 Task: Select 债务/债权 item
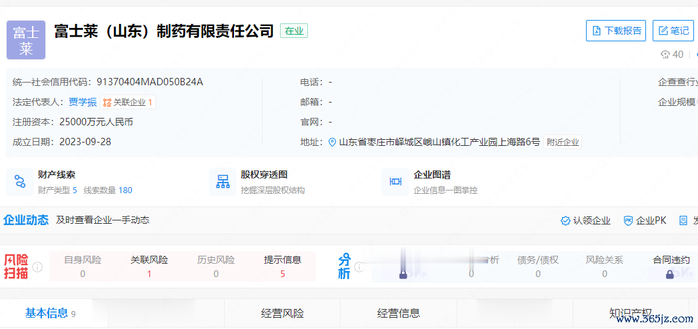click(x=538, y=267)
